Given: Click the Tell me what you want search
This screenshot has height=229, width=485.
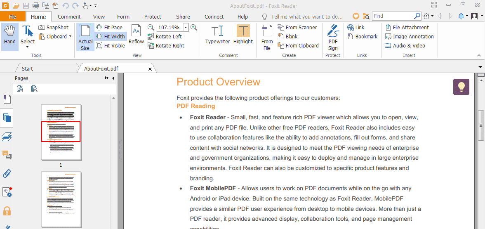Looking at the screenshot, I should pos(303,17).
